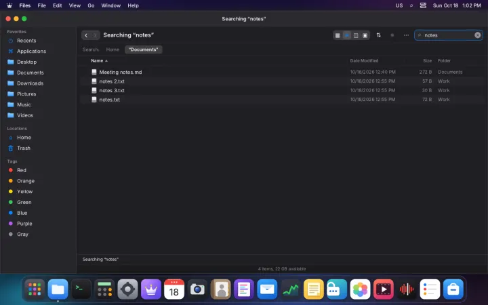Open Trash in the sidebar

pos(38,148)
